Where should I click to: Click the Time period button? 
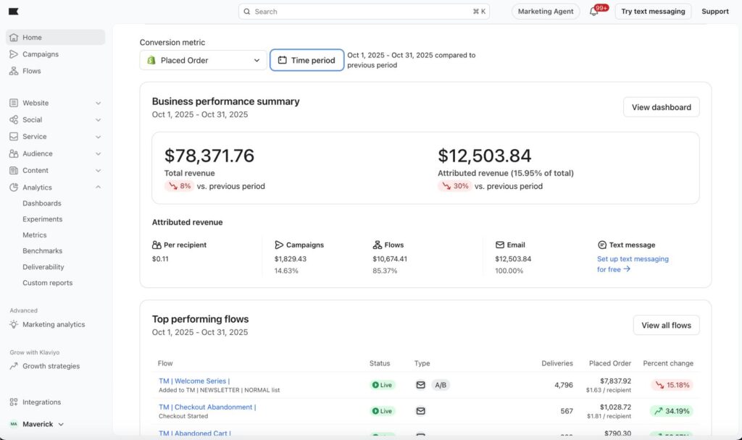(307, 61)
